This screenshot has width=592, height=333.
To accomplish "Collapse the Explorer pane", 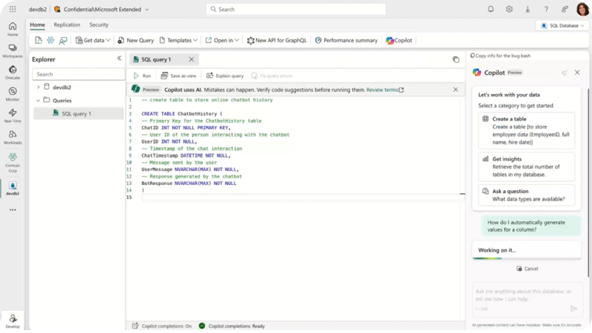I will (x=119, y=58).
